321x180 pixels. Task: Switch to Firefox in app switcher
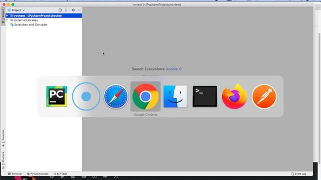coord(234,96)
